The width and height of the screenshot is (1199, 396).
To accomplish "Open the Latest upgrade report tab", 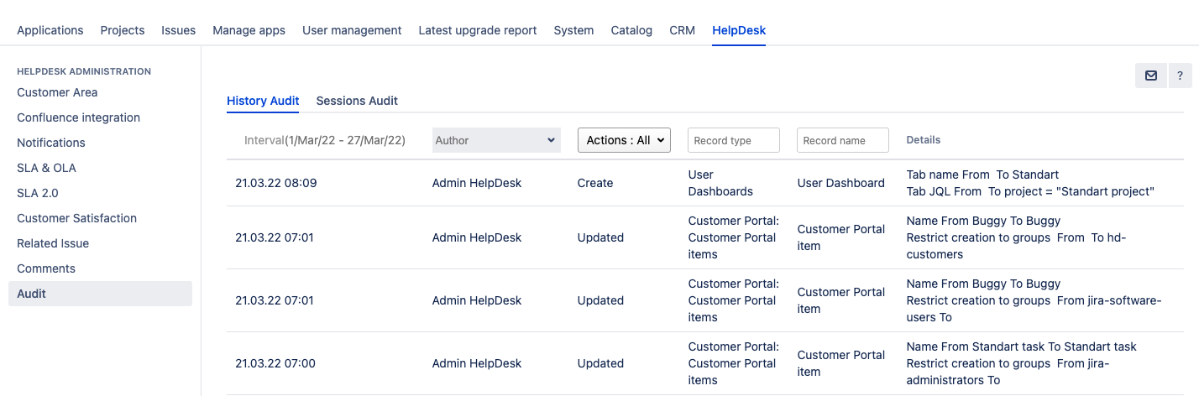I will [x=478, y=30].
